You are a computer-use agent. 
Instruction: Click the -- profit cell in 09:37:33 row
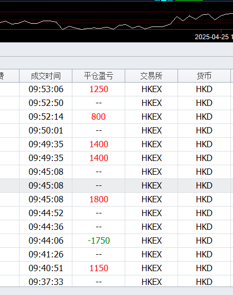click(99, 282)
